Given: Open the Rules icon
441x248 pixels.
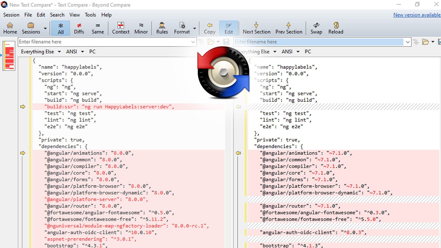Looking at the screenshot, I should (162, 28).
